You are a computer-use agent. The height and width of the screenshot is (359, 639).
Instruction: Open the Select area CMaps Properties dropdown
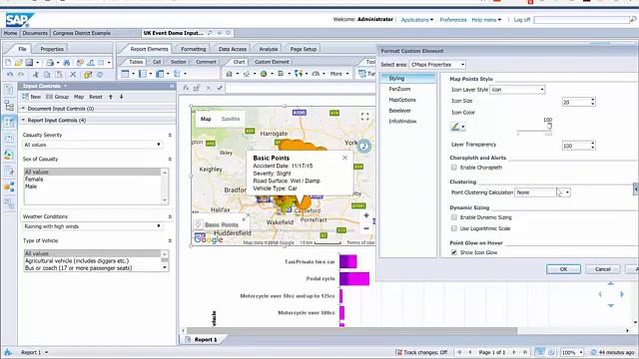(437, 64)
